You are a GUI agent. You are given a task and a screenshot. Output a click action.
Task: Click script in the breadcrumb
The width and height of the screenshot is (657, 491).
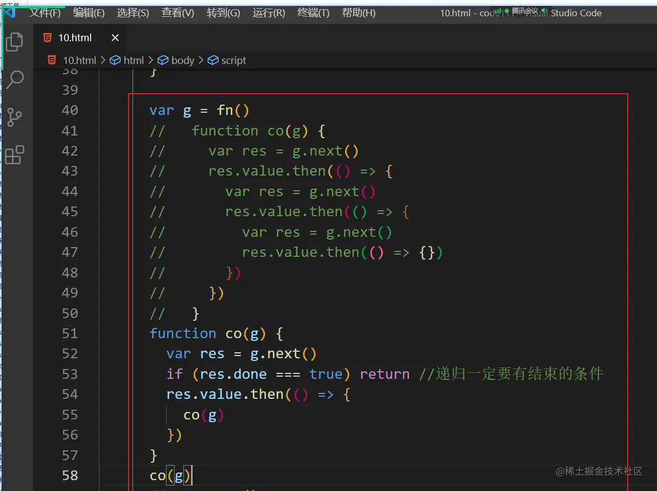coord(234,60)
